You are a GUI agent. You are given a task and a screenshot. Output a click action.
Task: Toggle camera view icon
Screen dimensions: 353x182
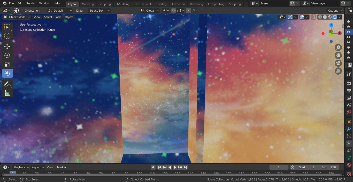click(338, 63)
